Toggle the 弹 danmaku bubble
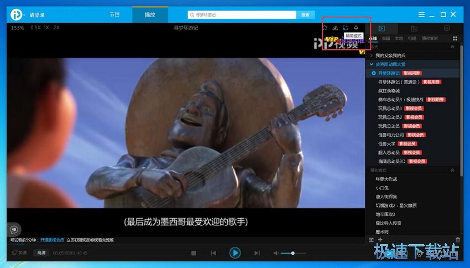This screenshot has height=268, width=470. pos(14,230)
